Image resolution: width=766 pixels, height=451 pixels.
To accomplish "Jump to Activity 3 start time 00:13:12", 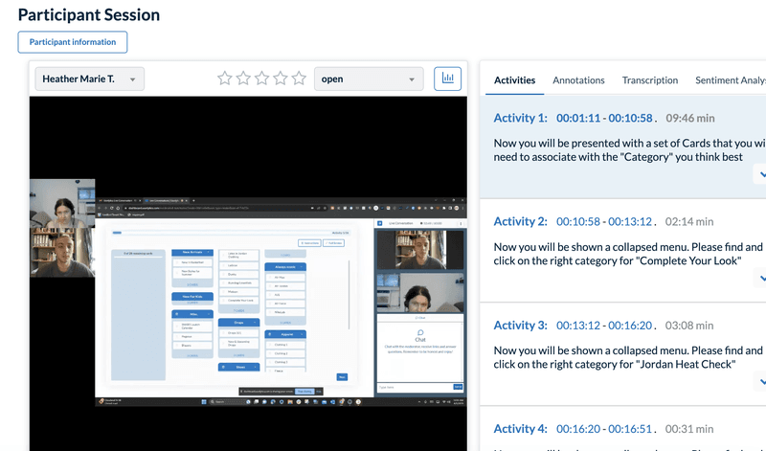I will 578,325.
